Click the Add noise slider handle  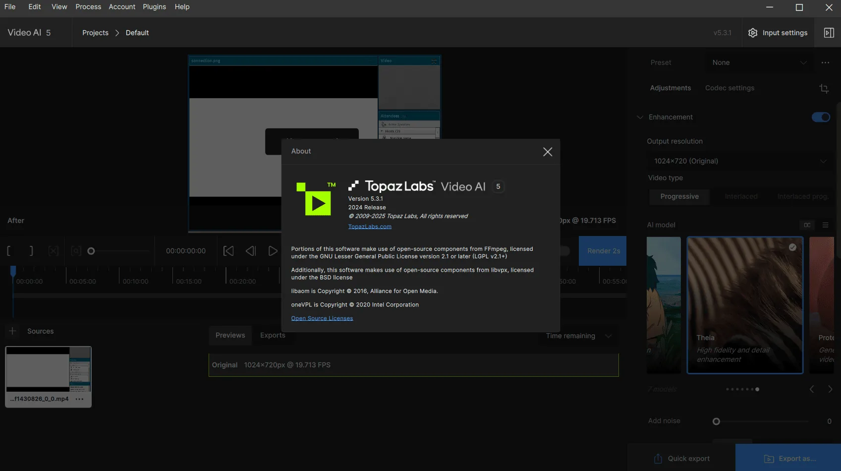(x=716, y=421)
